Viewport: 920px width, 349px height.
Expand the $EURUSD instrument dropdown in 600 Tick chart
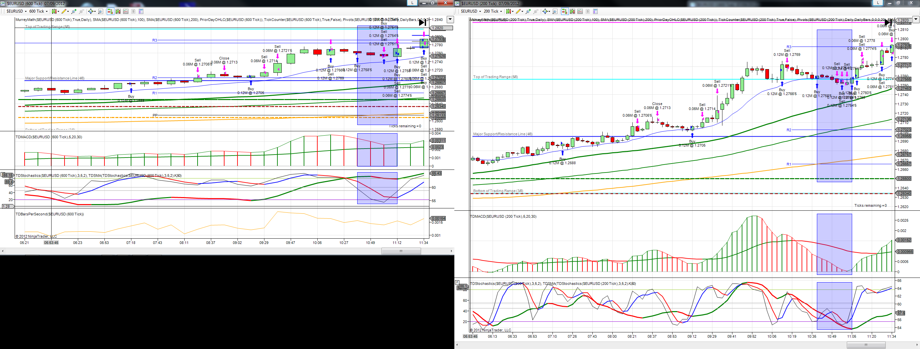[x=17, y=11]
